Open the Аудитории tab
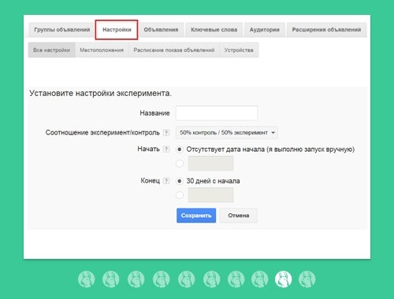Screen dimensions: 394x299 265,30
